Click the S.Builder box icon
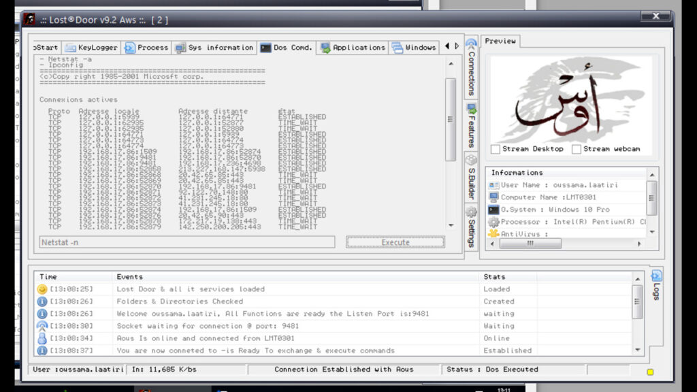The width and height of the screenshot is (697, 392). (471, 159)
